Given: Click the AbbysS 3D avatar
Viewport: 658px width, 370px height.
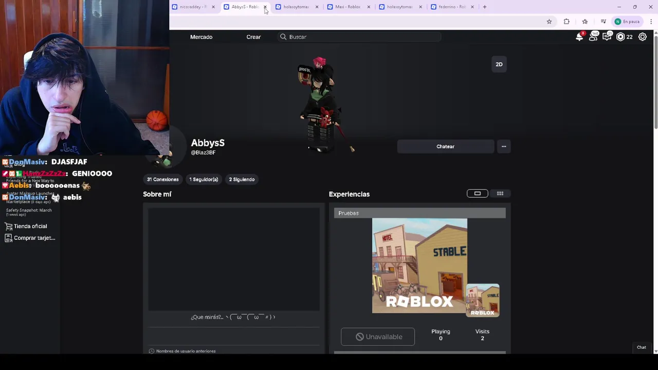Looking at the screenshot, I should point(321,105).
